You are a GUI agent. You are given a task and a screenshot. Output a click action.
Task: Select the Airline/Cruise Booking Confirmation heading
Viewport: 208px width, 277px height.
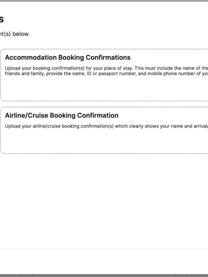pyautogui.click(x=62, y=115)
